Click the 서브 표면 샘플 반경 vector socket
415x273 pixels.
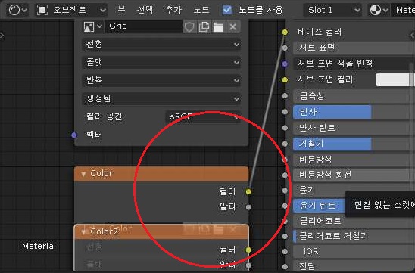click(285, 64)
